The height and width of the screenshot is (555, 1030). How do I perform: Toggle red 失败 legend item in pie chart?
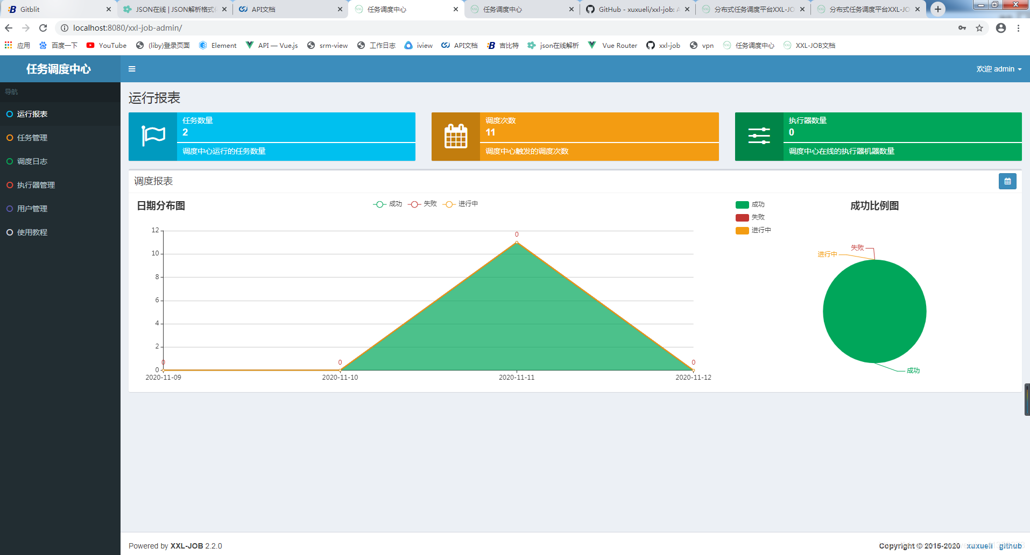tap(750, 217)
